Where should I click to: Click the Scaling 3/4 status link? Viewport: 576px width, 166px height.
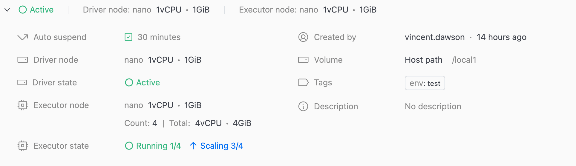(222, 146)
